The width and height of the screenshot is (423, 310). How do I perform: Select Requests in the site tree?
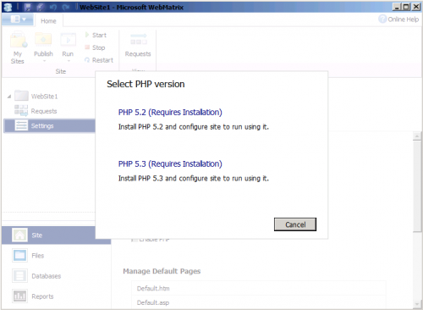[x=44, y=111]
